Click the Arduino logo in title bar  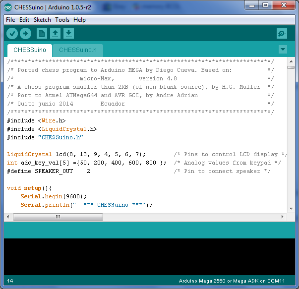[x=8, y=6]
